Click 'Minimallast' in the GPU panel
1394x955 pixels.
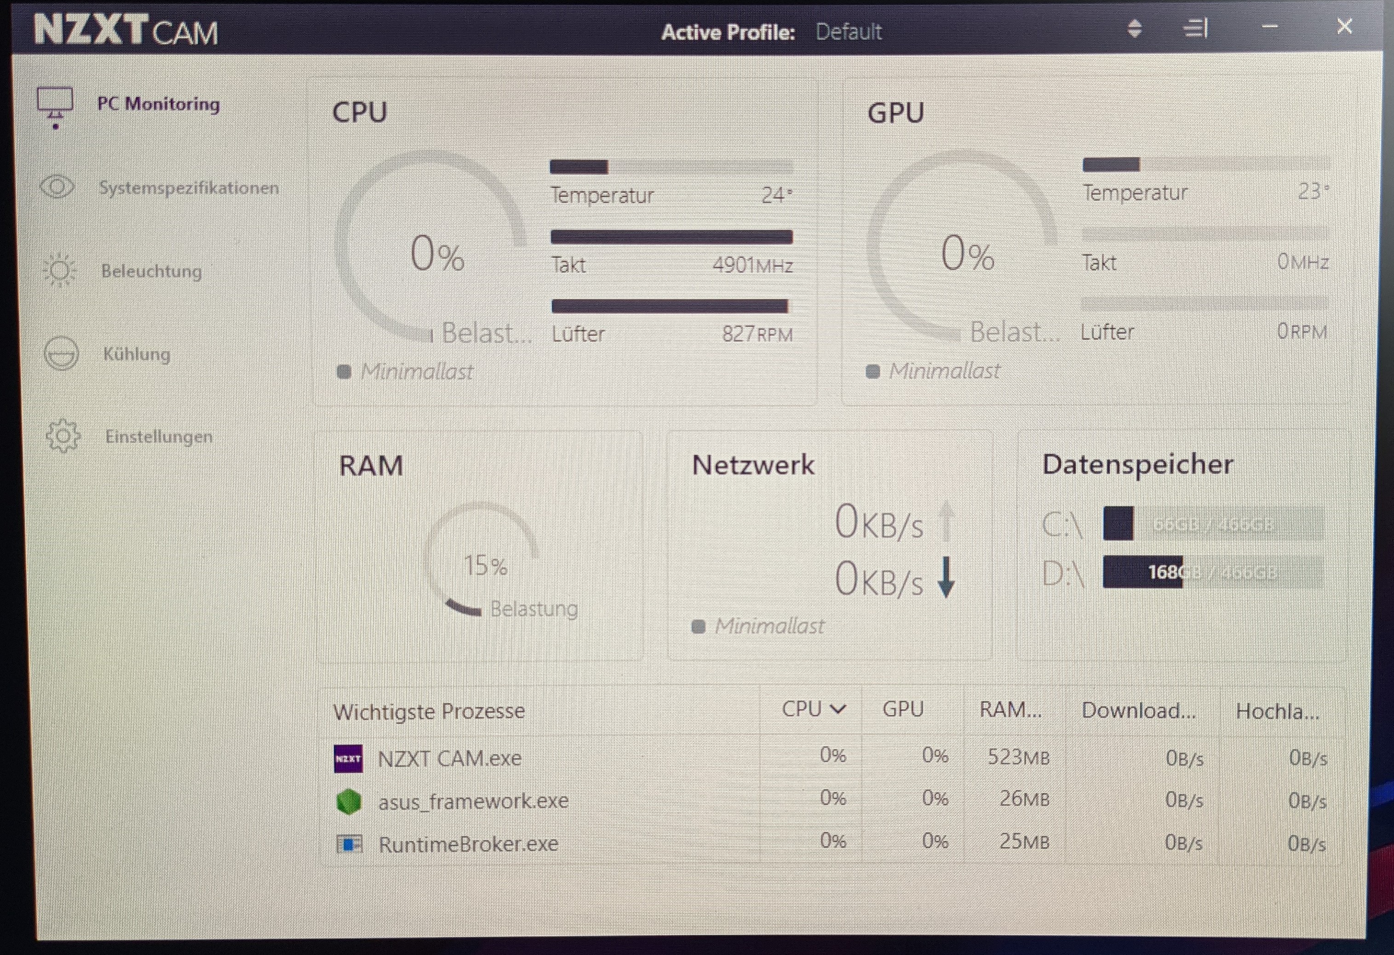point(944,371)
